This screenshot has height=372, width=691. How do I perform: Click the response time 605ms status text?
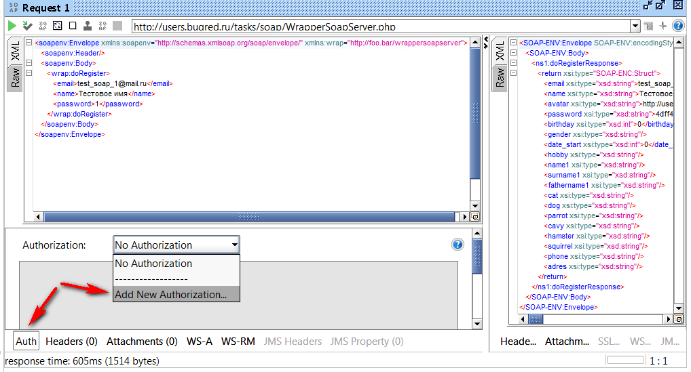(x=82, y=361)
